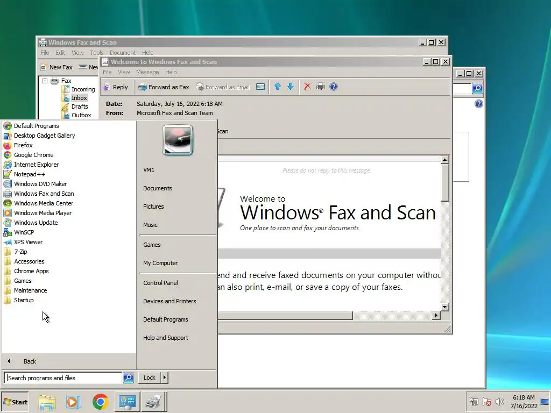
Task: Collapse the Fax tree node
Action: (45, 81)
